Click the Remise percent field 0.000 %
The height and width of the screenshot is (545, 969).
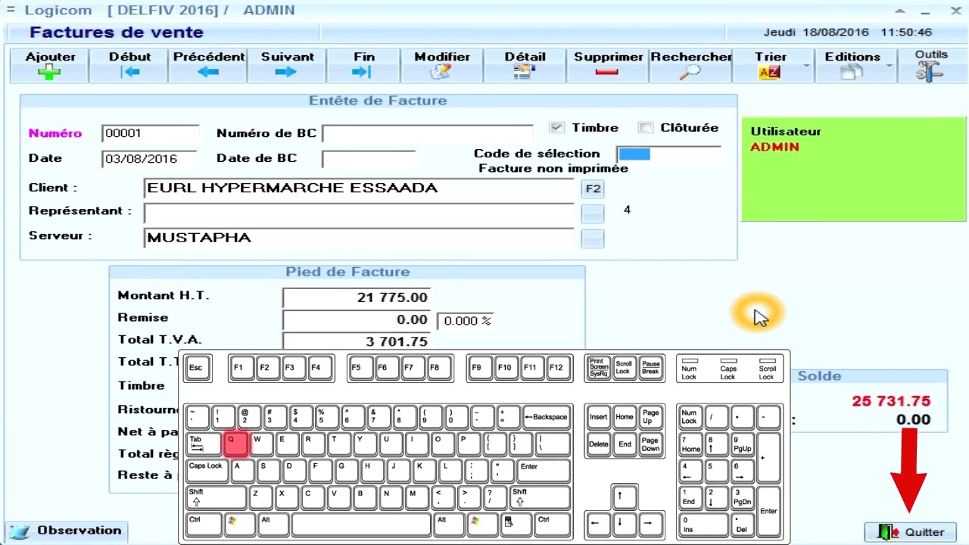(x=466, y=321)
